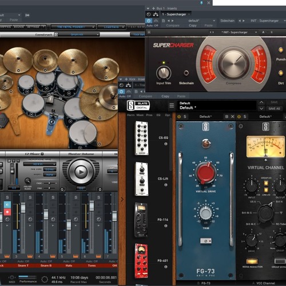This screenshot has height=286, width=286.
Task: Toggle the Supercharger plugin power button
Action: click(149, 21)
